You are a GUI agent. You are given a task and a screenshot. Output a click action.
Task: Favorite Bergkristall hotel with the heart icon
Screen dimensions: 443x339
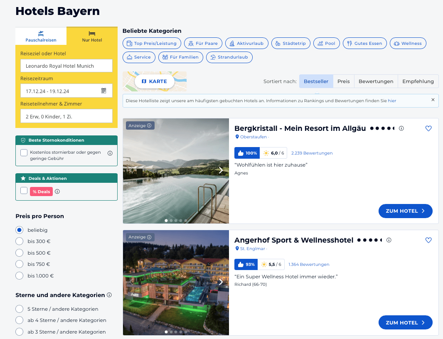pyautogui.click(x=428, y=128)
